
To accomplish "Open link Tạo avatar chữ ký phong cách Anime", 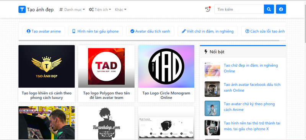I will pos(249,107).
